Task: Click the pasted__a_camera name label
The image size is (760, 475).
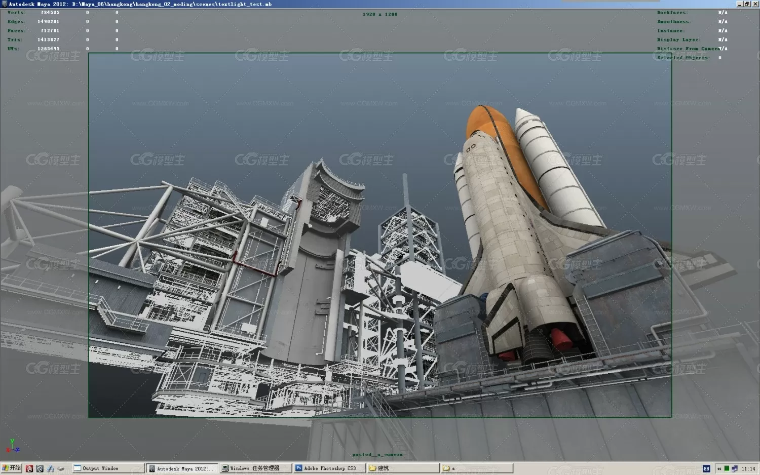Action: 377,454
